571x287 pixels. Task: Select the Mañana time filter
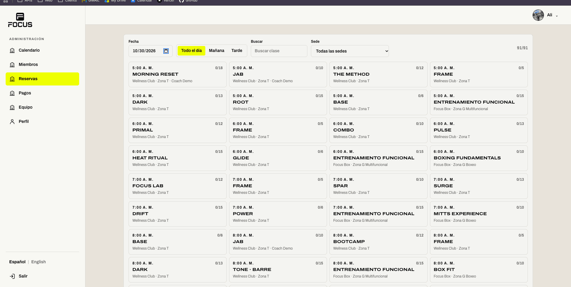217,51
